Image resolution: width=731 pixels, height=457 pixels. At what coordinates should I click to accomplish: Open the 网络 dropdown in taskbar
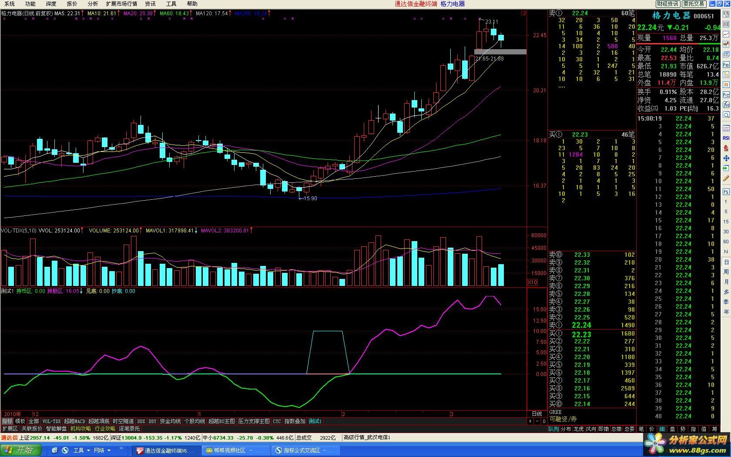[x=102, y=450]
